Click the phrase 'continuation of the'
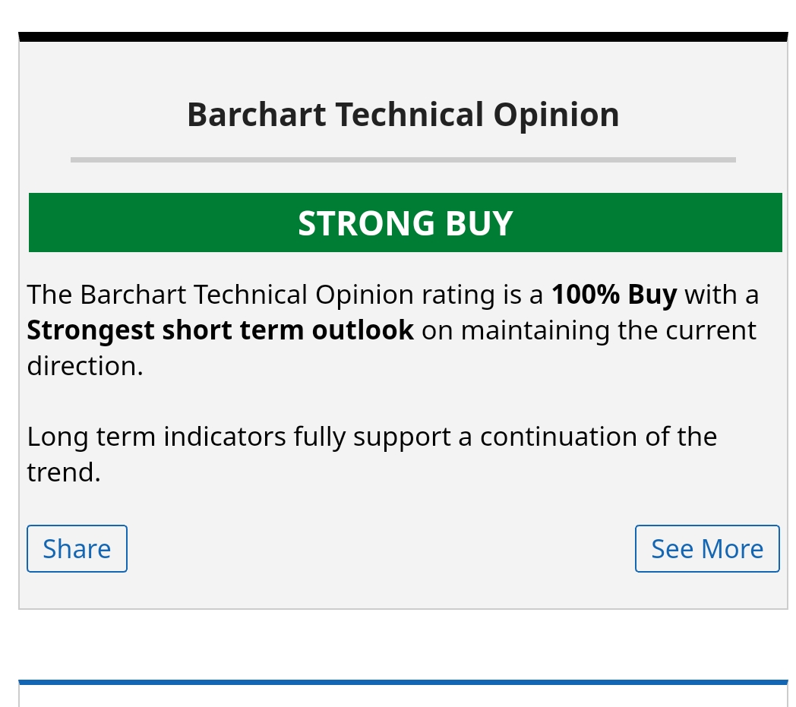796x707 pixels. tap(599, 437)
